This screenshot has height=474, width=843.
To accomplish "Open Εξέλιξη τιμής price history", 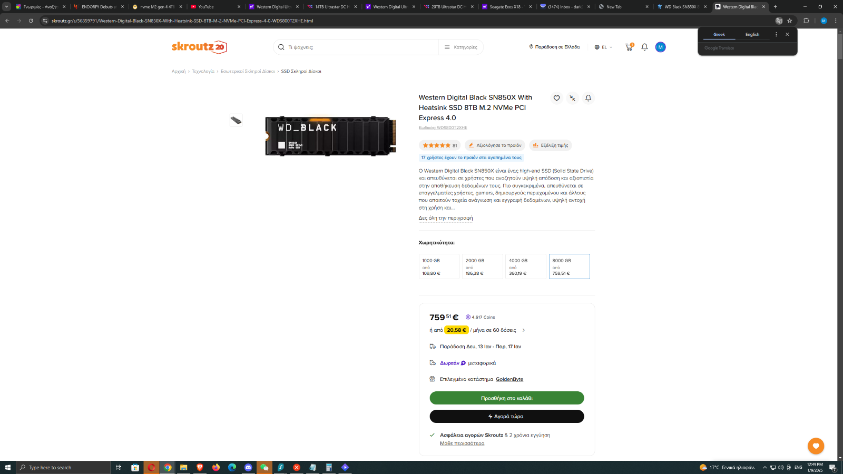I will pos(551,145).
